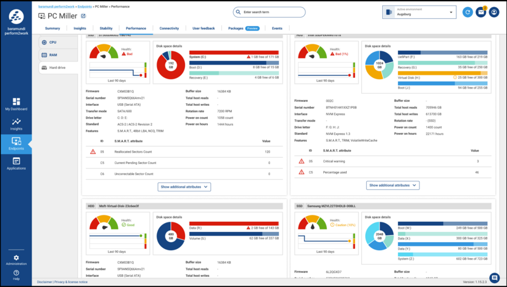Switch to the Stability tab
The height and width of the screenshot is (287, 507).
tap(106, 29)
